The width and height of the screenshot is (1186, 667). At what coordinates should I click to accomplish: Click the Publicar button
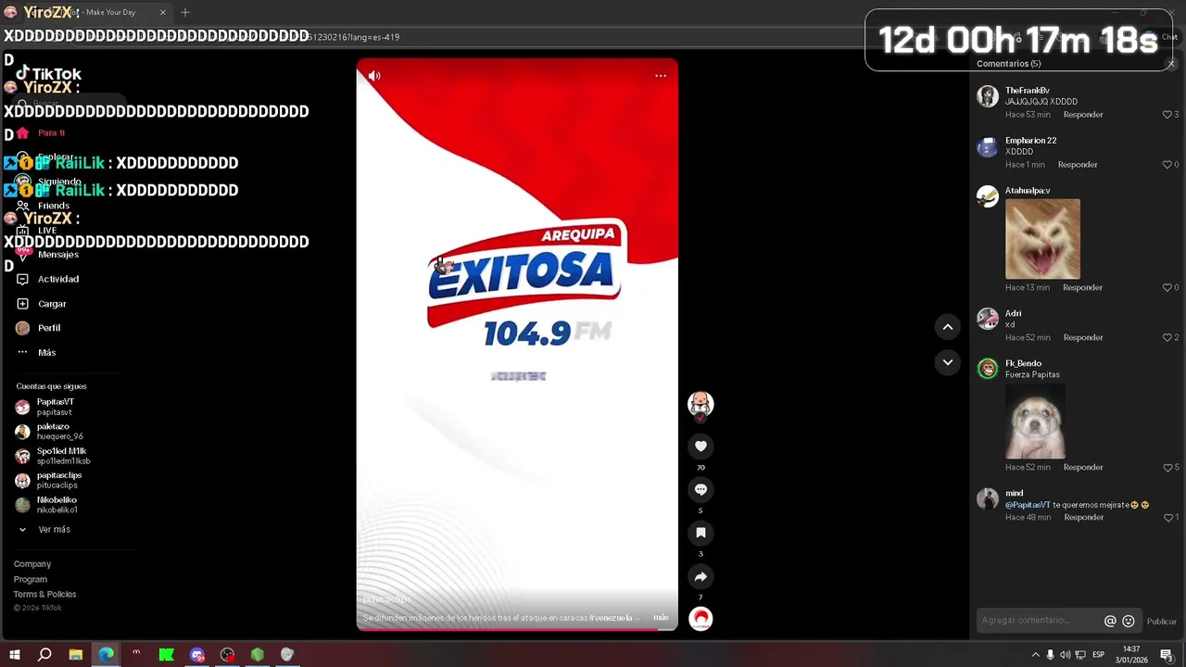1162,622
